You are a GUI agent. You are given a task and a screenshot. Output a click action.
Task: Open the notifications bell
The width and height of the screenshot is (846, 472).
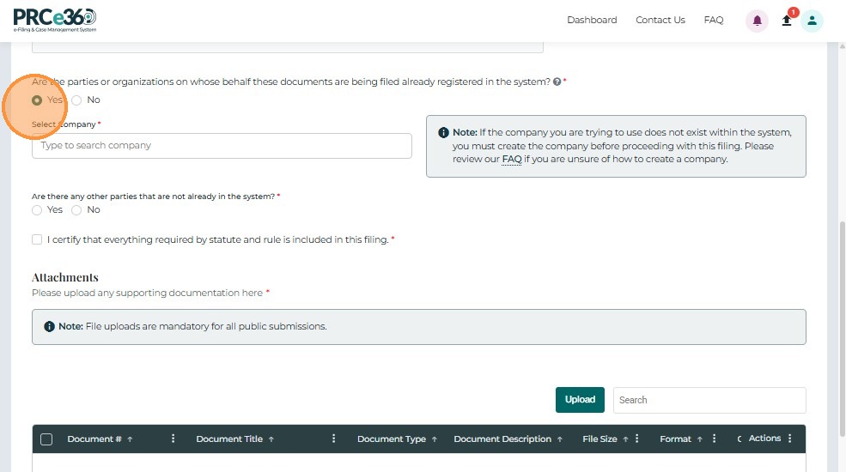tap(757, 21)
